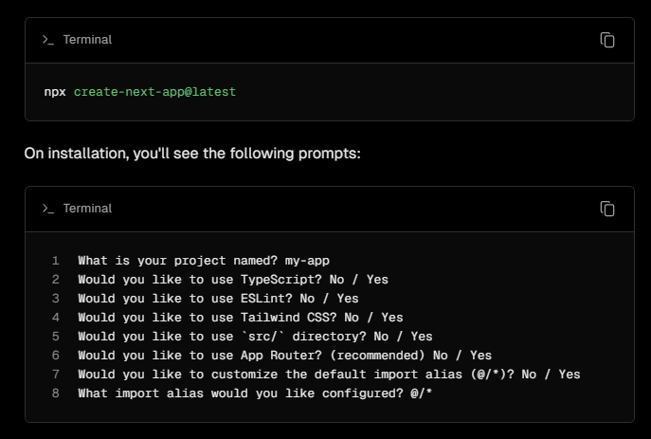651x439 pixels.
Task: Copy the npx create-next-app command
Action: click(x=607, y=40)
